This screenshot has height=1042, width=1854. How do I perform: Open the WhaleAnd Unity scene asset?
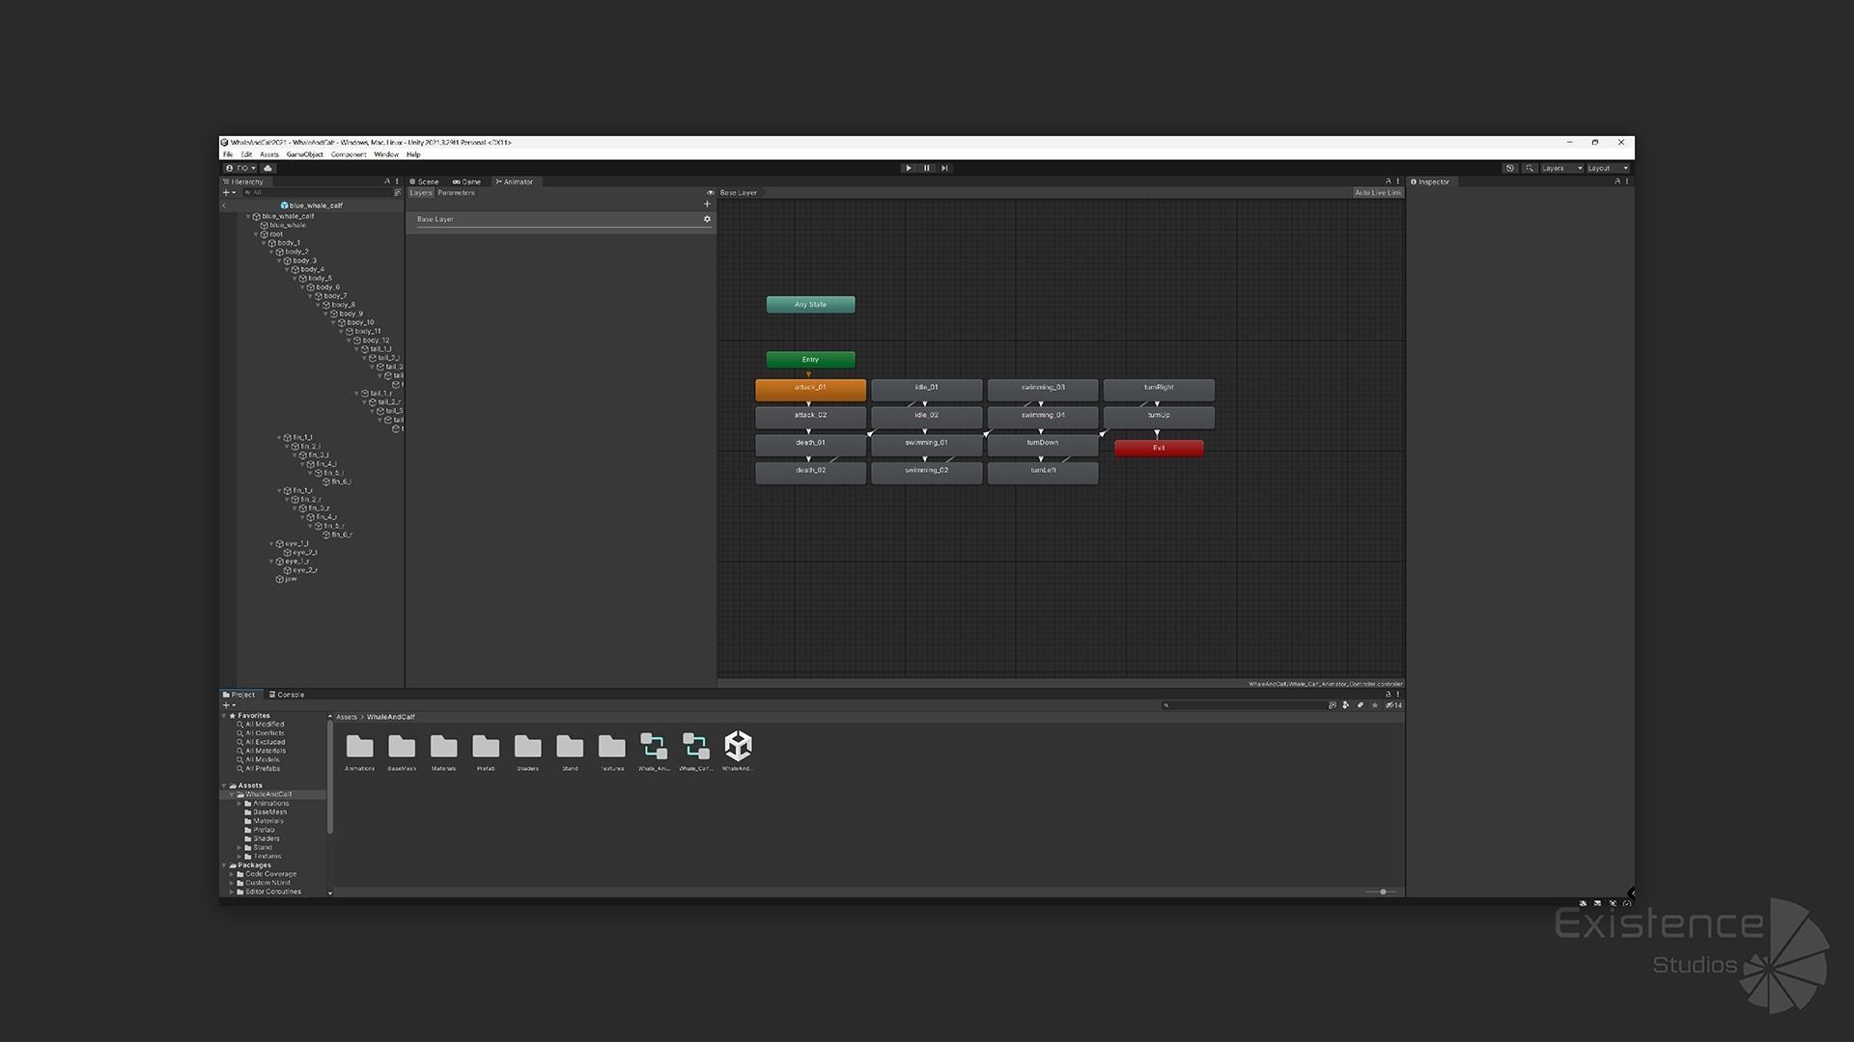(738, 747)
